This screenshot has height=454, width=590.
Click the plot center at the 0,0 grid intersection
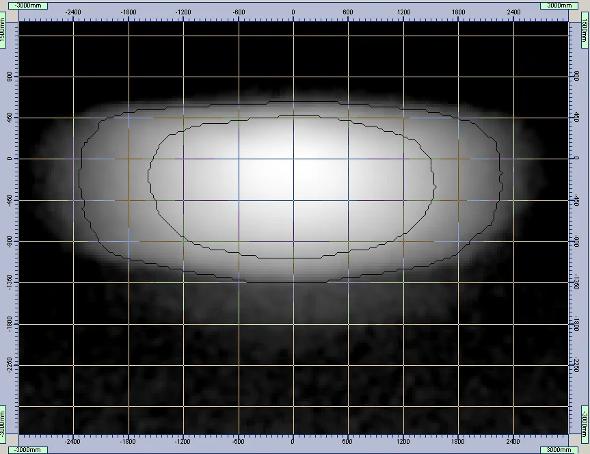293,159
